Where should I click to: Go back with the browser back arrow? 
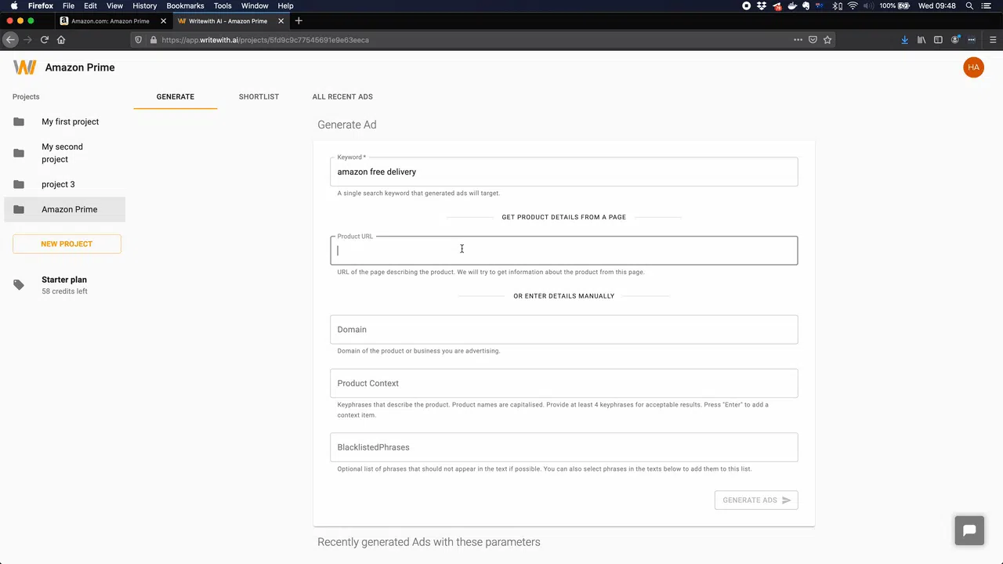[10, 40]
